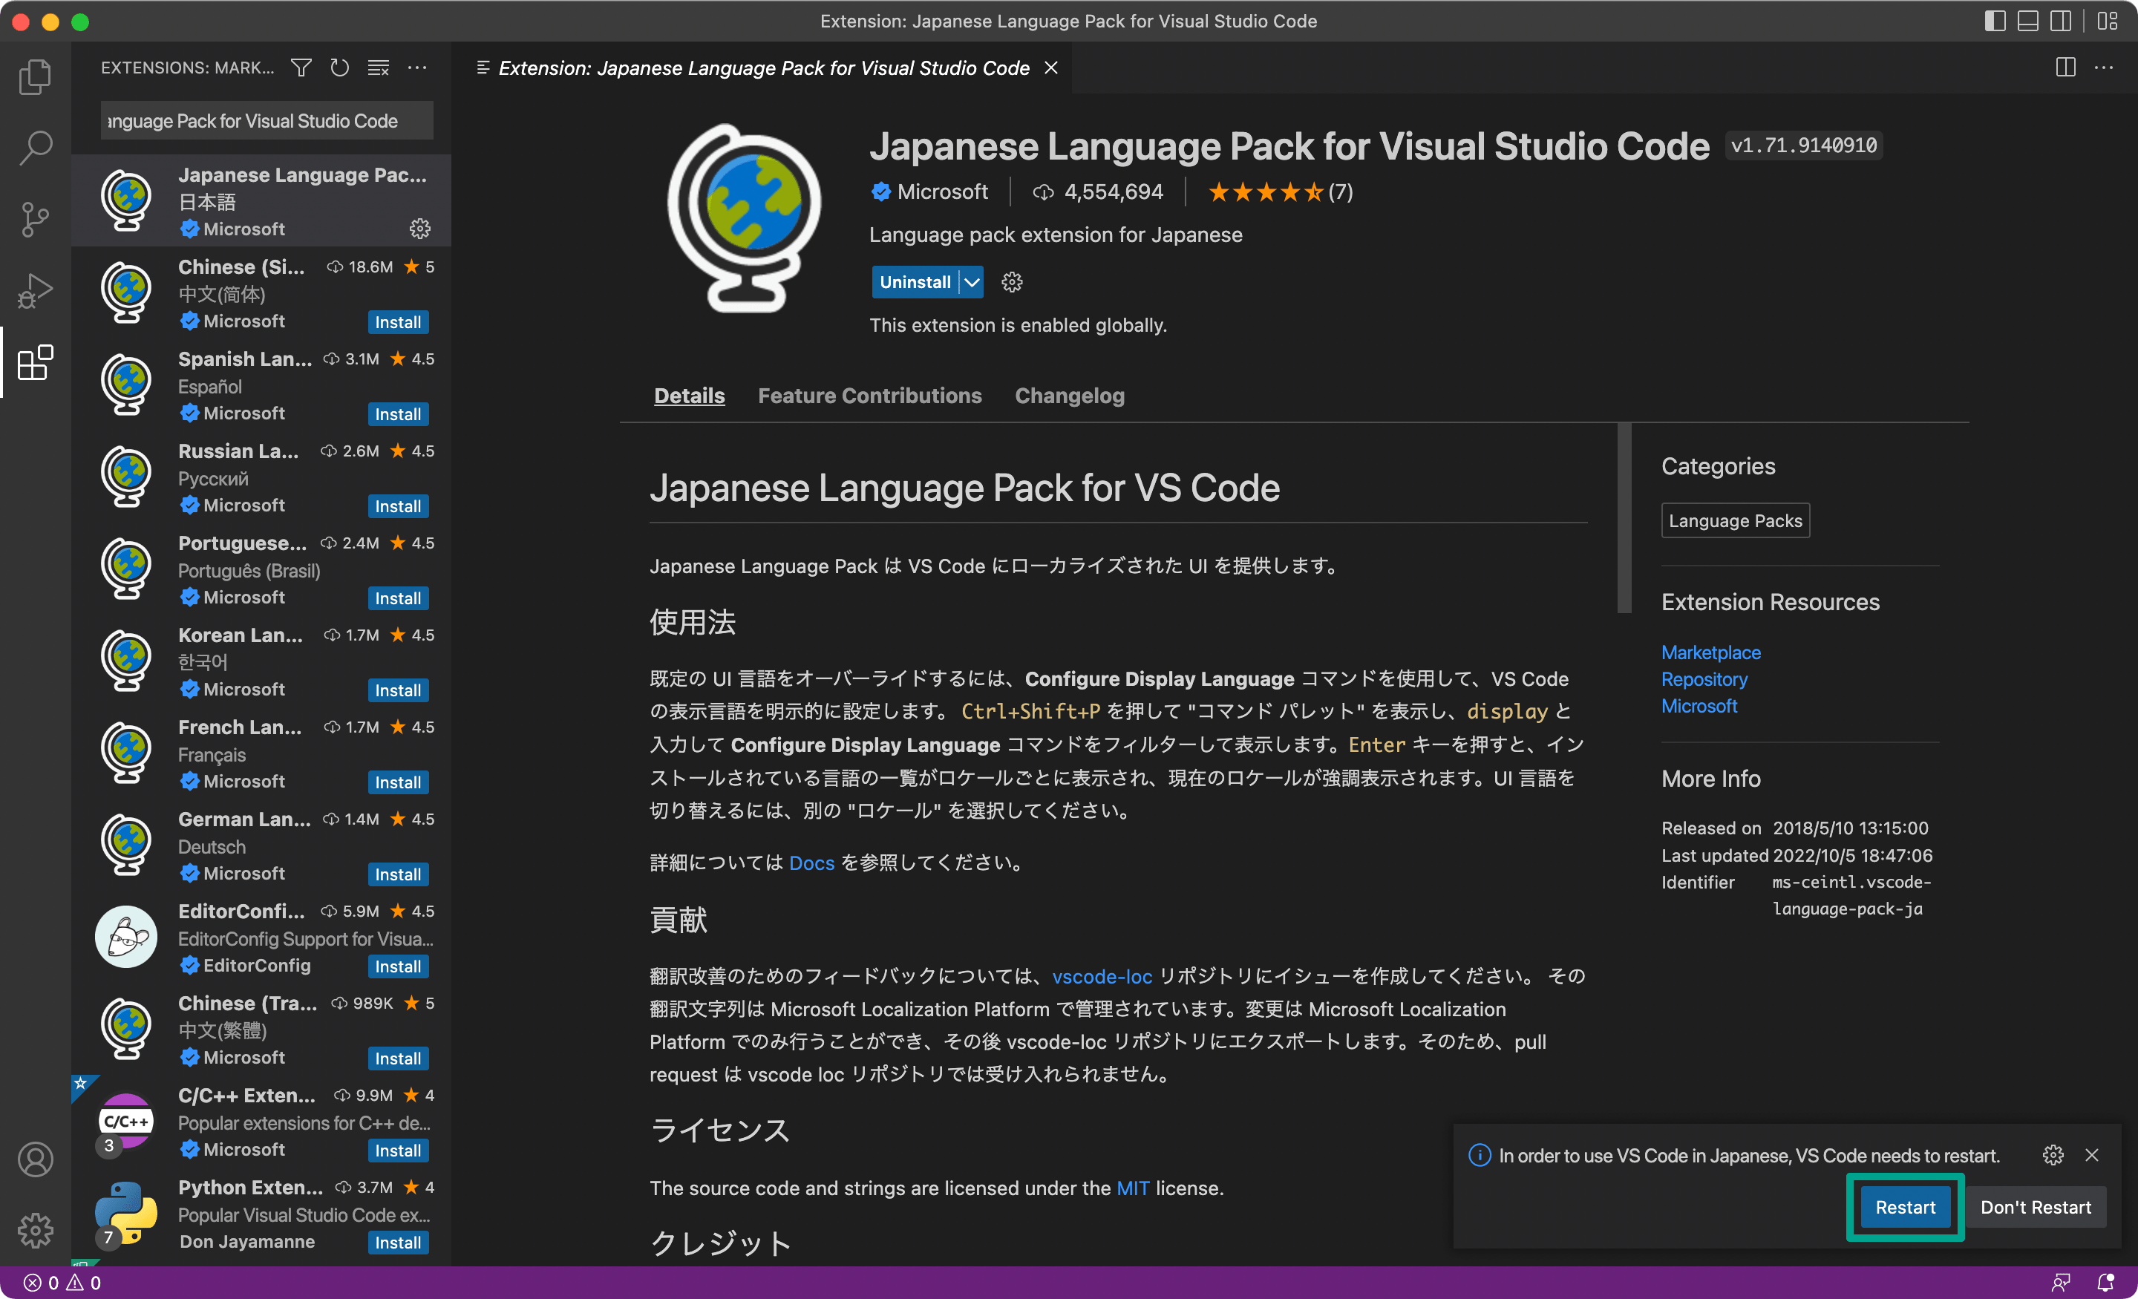The height and width of the screenshot is (1299, 2138).
Task: Customize layout icon in title bar
Action: [x=2108, y=21]
